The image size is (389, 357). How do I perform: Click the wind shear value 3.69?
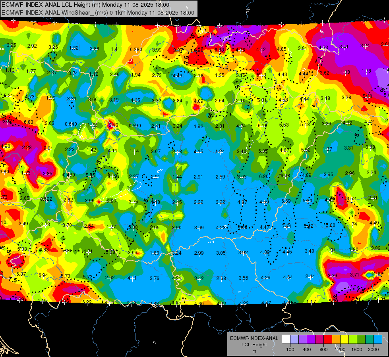point(199,227)
